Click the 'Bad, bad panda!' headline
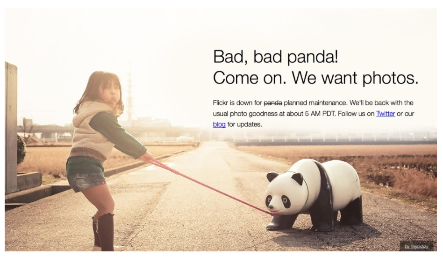 click(275, 56)
